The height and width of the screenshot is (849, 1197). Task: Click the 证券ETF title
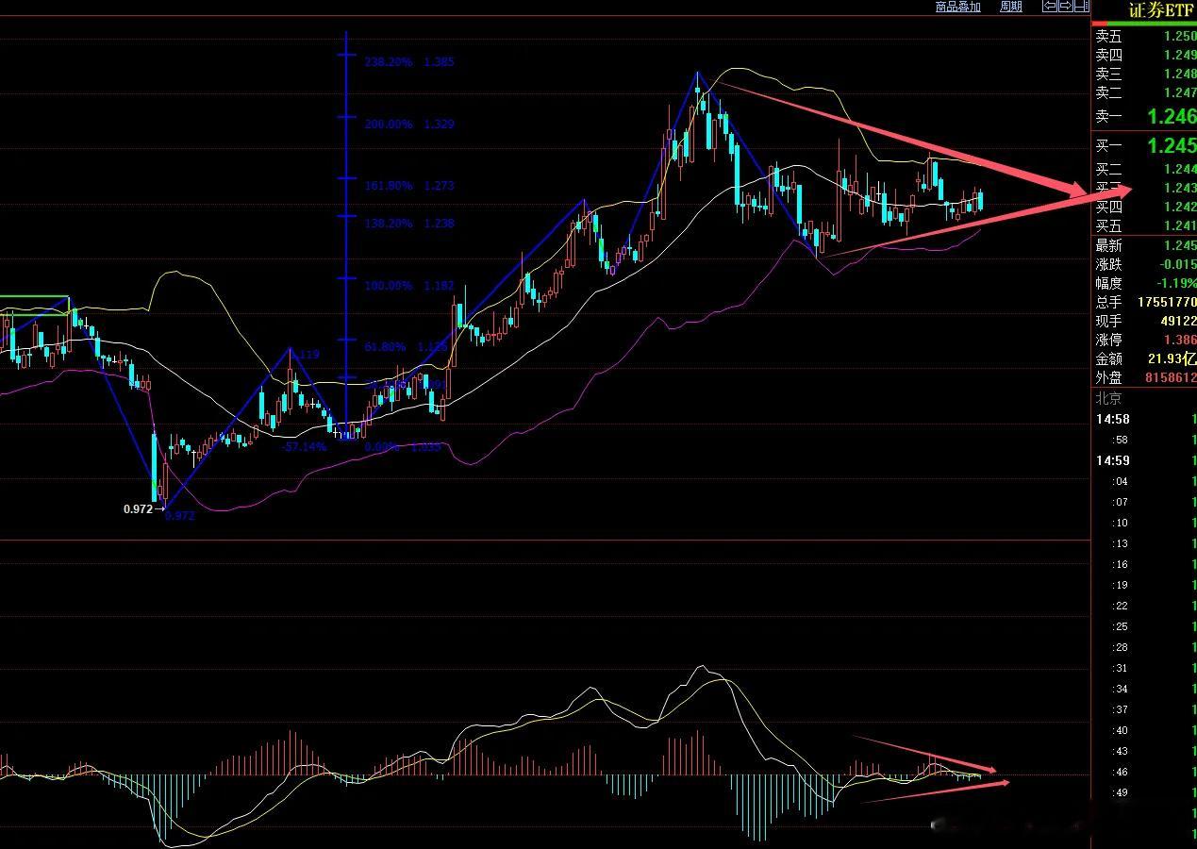tap(1161, 10)
